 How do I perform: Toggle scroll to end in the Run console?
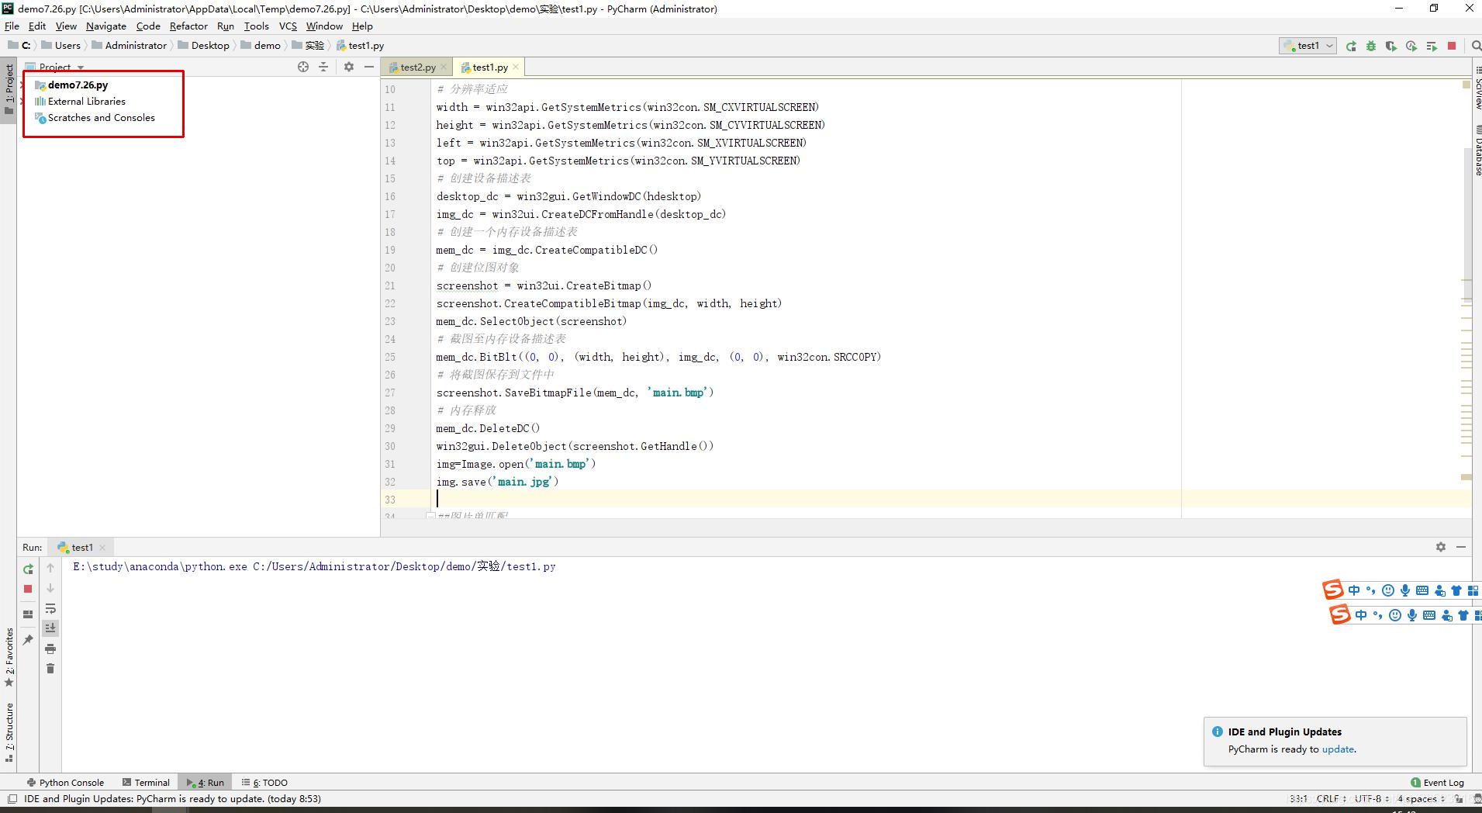50,628
